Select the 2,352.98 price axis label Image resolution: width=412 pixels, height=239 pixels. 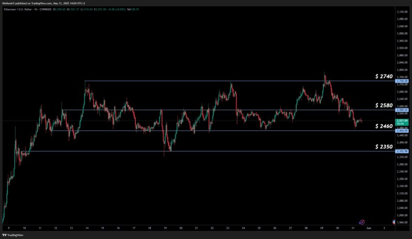click(x=401, y=151)
